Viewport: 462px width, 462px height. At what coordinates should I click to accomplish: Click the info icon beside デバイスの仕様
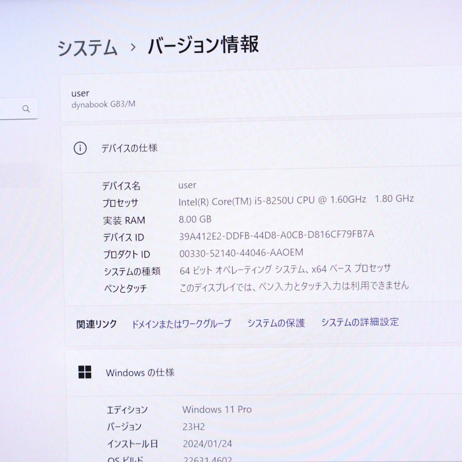point(80,148)
